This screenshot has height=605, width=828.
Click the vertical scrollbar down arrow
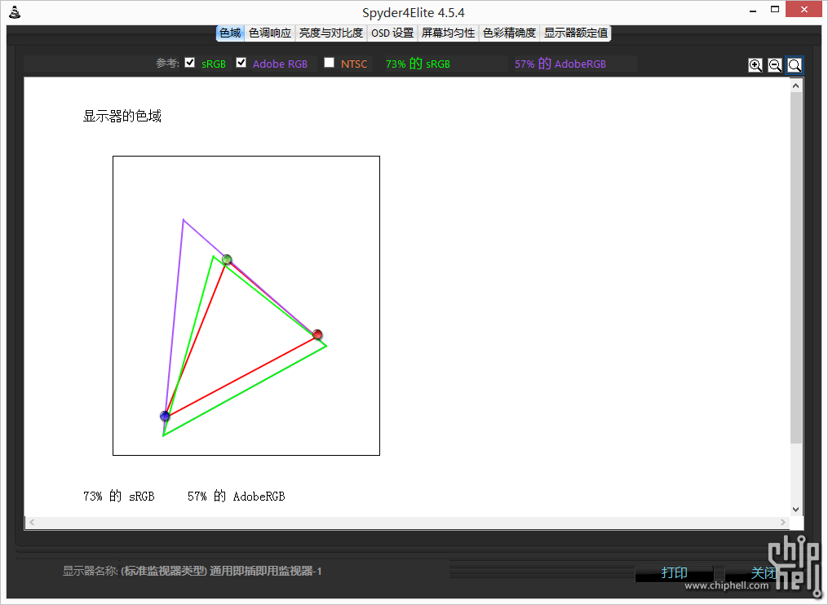[x=796, y=510]
